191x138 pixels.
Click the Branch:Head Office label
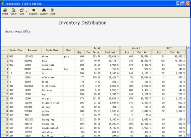click(x=18, y=32)
